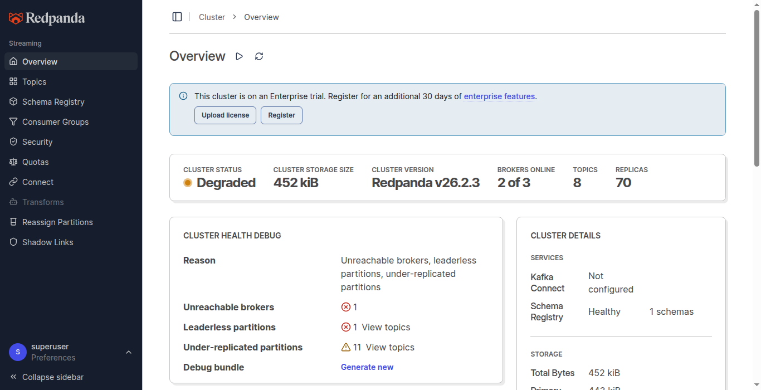Expand the superuser preferences chevron
The image size is (761, 390).
129,352
